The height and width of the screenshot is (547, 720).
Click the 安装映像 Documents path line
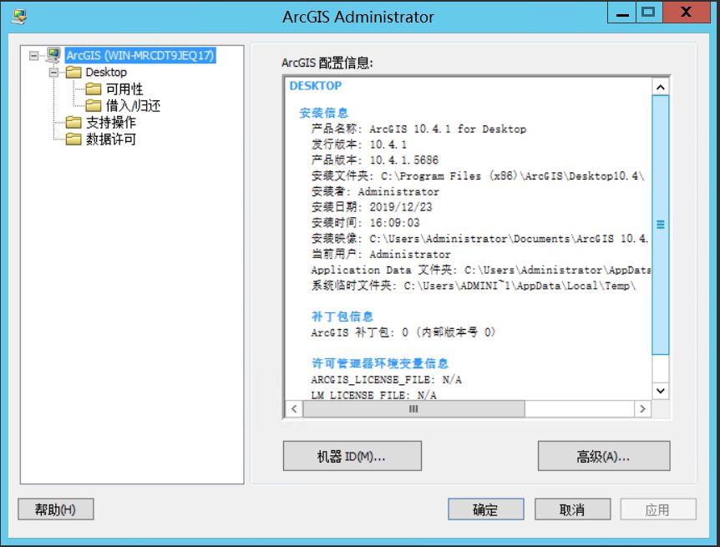[x=479, y=239]
